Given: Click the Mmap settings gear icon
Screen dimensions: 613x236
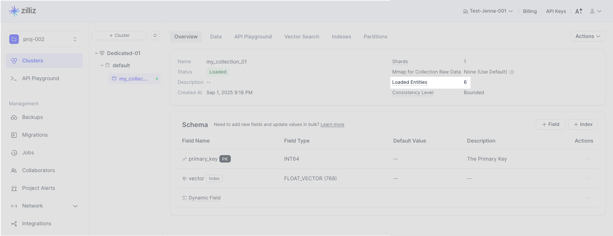Looking at the screenshot, I should click(512, 72).
